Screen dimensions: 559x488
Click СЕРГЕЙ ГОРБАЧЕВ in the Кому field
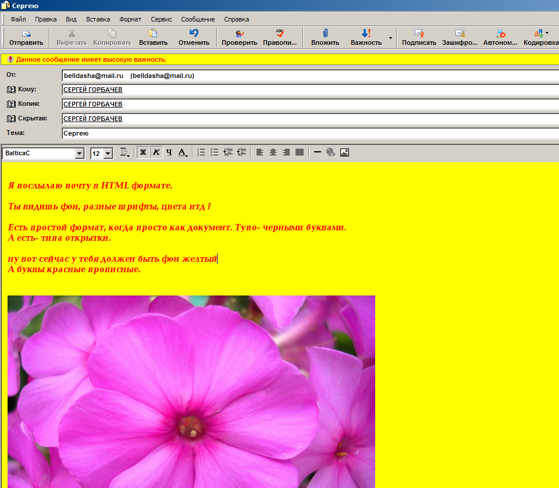(92, 90)
